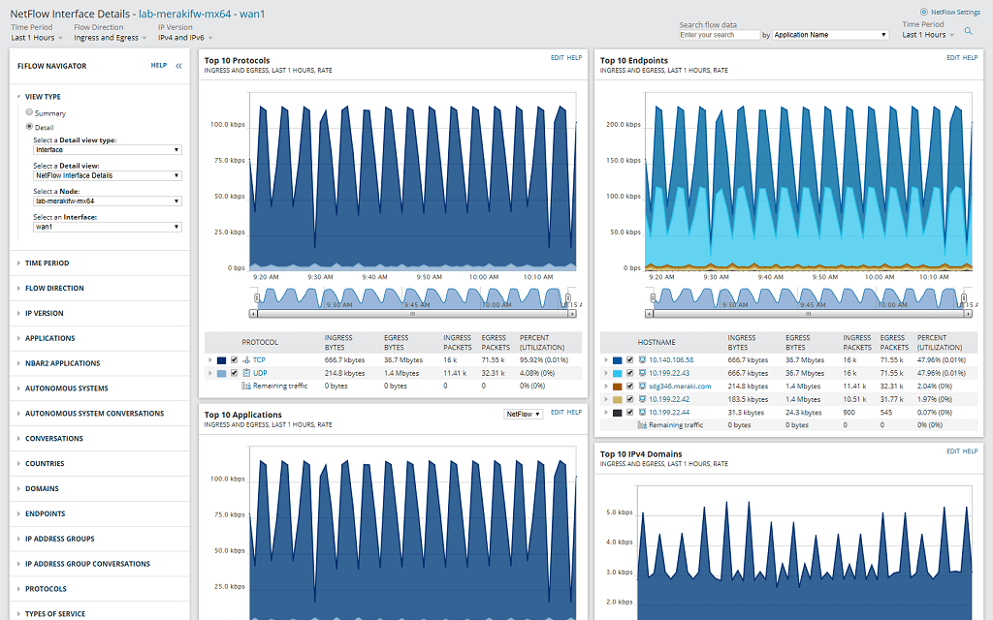Open the Detail view type dropdown (Interface)
Viewport: 993px width, 620px height.
pyautogui.click(x=107, y=150)
